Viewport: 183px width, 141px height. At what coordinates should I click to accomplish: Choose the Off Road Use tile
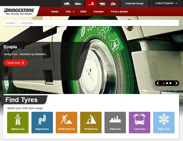[91, 122]
